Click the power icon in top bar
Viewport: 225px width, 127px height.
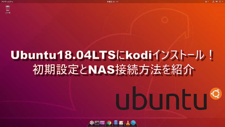click(220, 2)
